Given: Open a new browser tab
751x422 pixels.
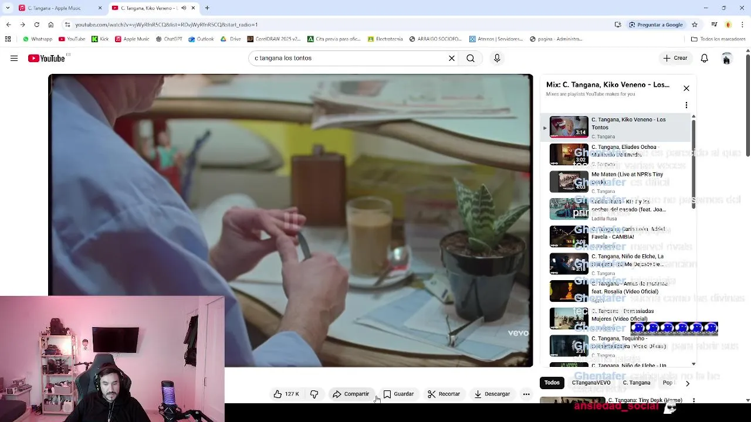Looking at the screenshot, I should point(207,8).
